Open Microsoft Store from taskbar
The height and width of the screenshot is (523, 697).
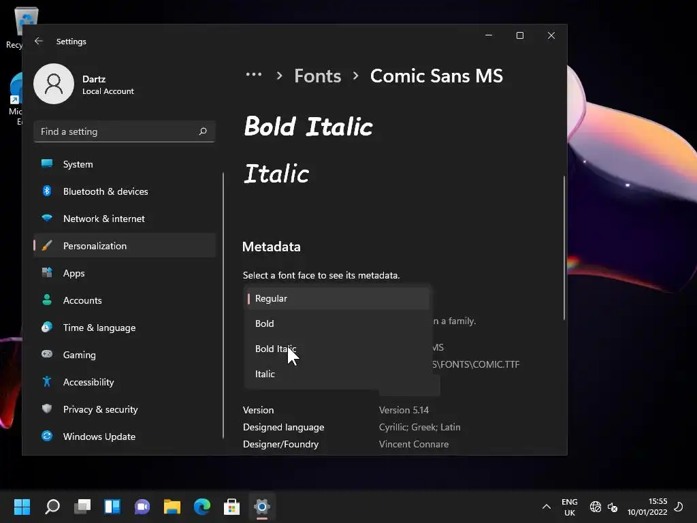tap(231, 507)
